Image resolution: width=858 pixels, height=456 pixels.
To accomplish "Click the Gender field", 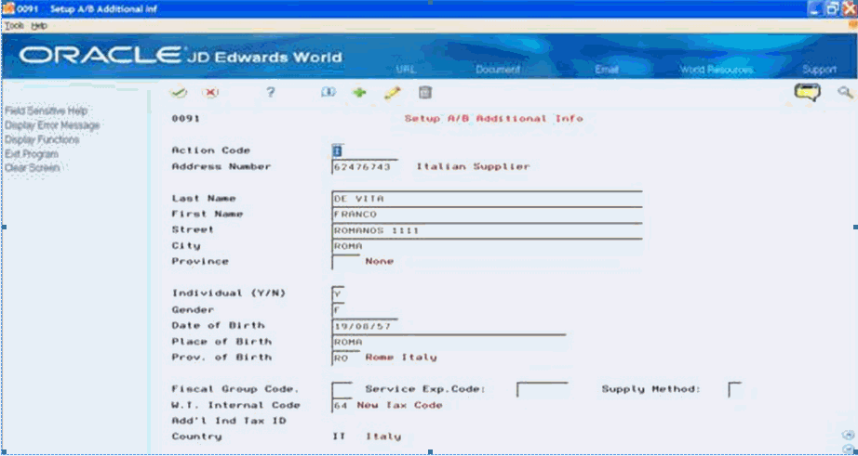I will click(338, 309).
